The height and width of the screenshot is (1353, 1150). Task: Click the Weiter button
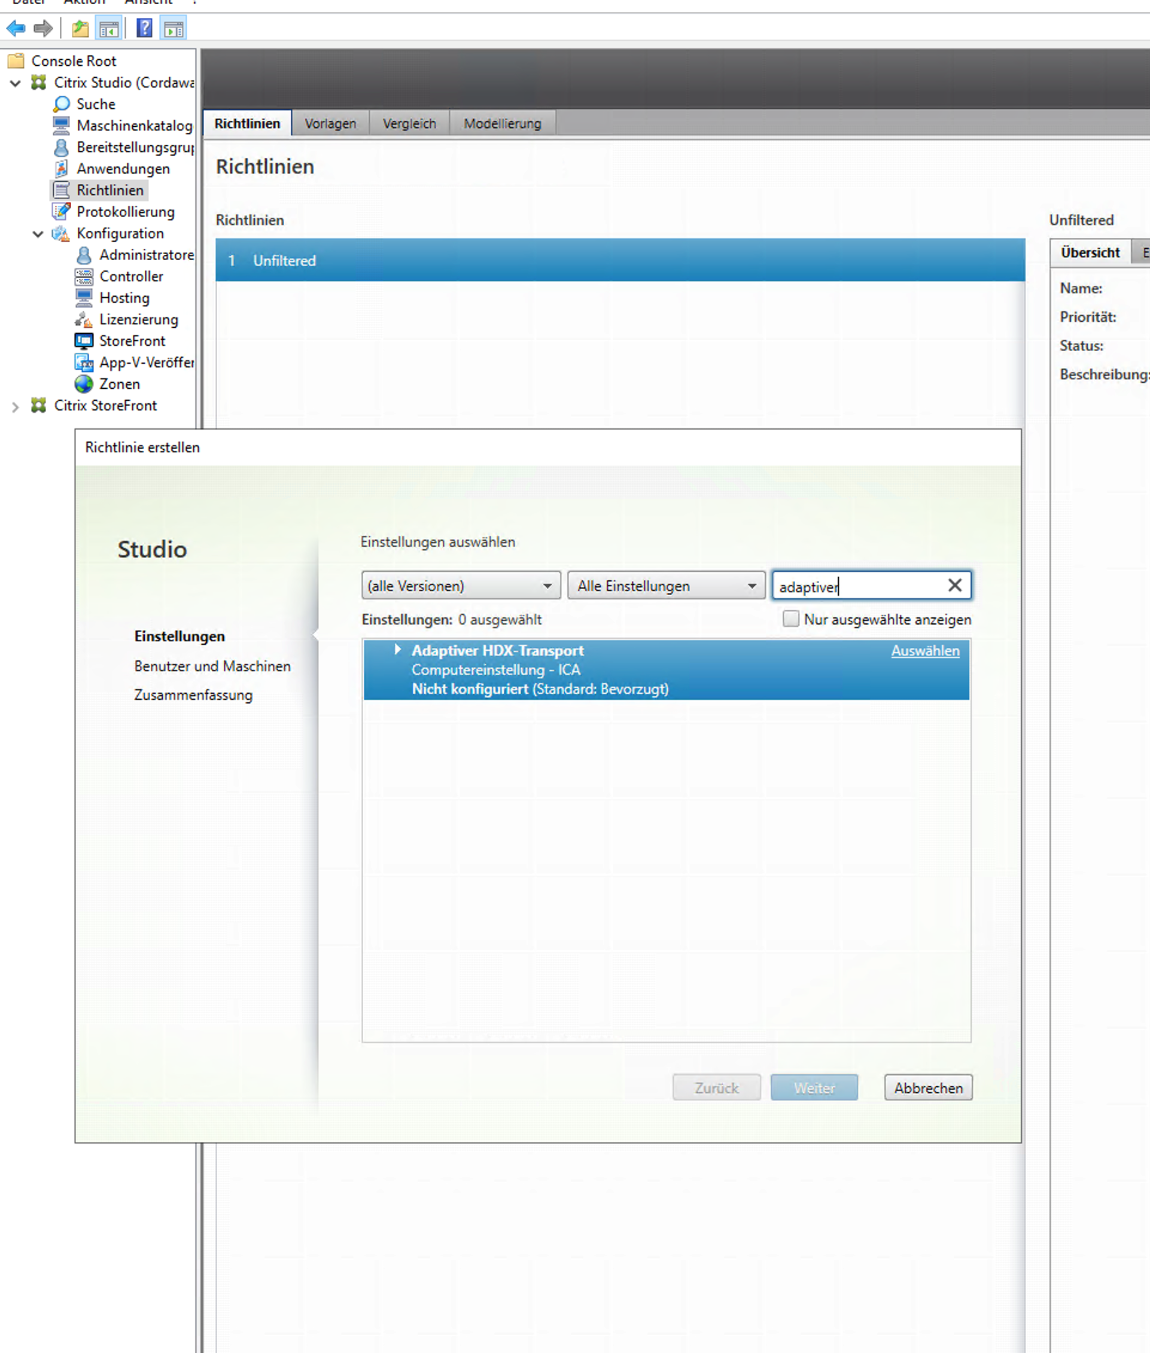814,1087
